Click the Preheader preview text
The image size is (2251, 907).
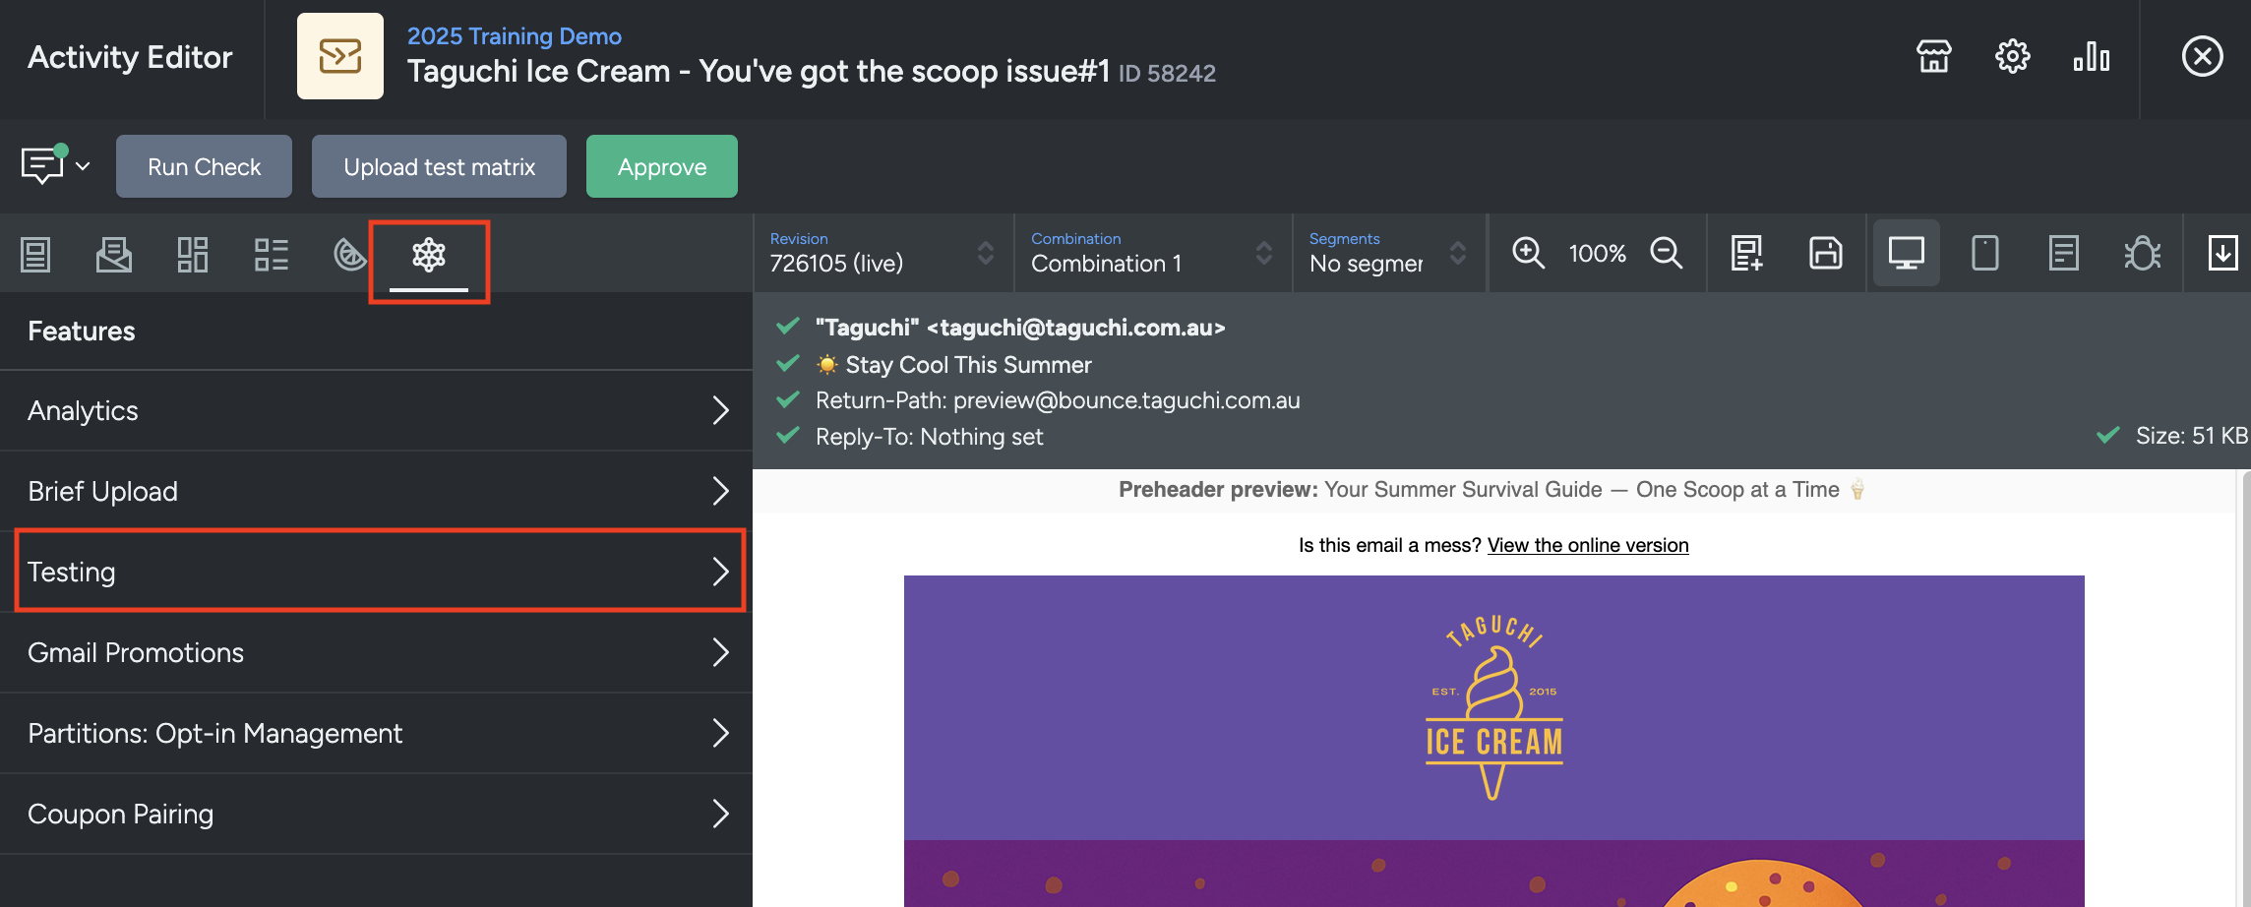coord(1491,490)
